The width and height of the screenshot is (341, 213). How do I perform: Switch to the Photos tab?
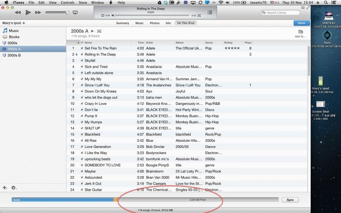155,23
